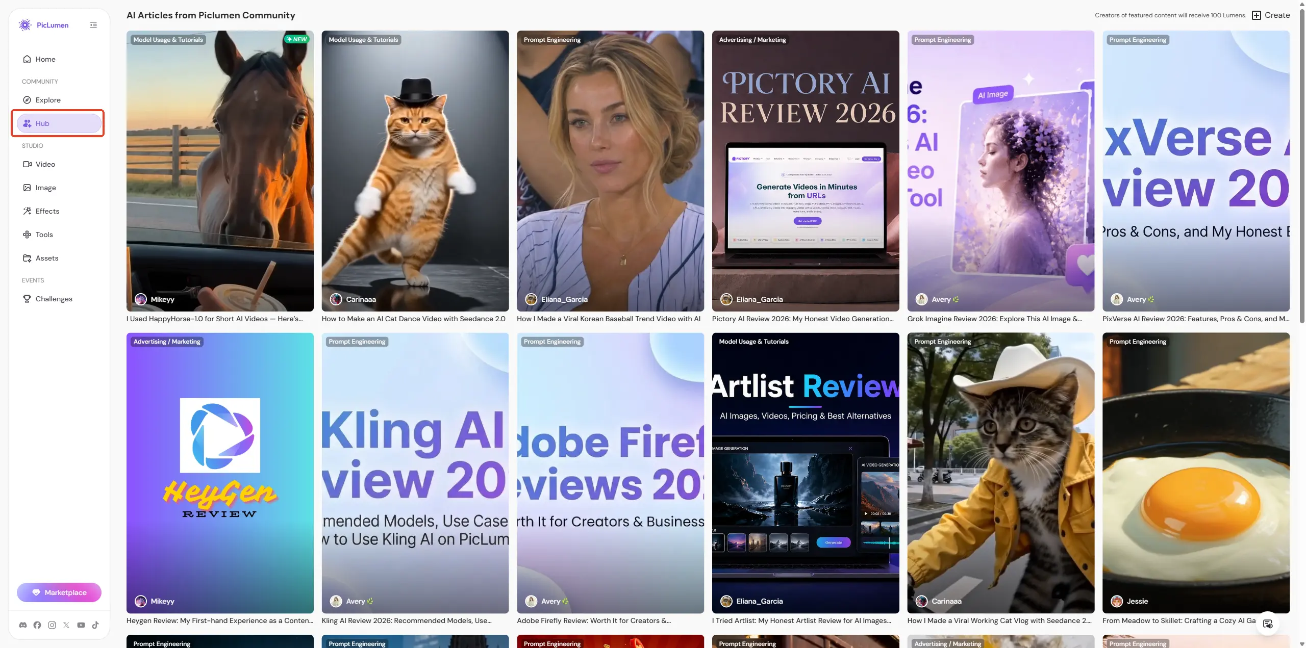The width and height of the screenshot is (1306, 648).
Task: Open Challenges under Events
Action: tap(59, 299)
